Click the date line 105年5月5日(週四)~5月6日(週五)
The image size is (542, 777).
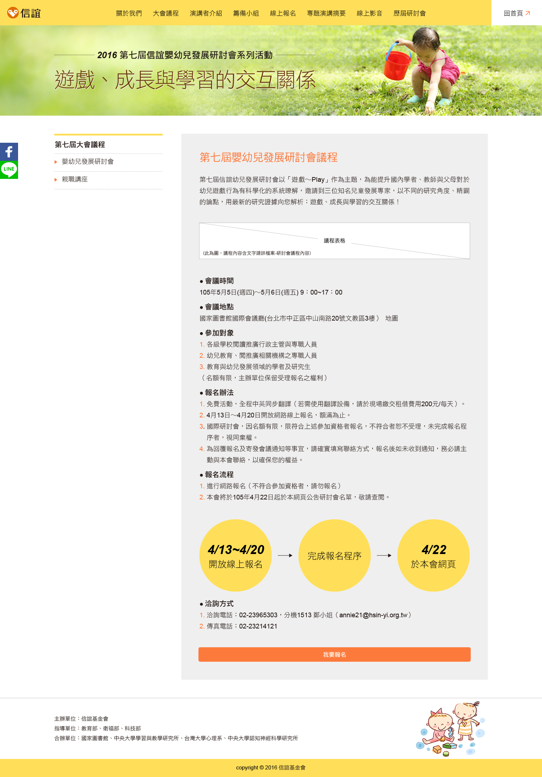pos(271,292)
